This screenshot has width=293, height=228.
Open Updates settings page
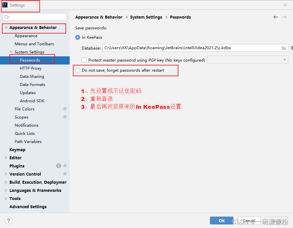(x=28, y=93)
